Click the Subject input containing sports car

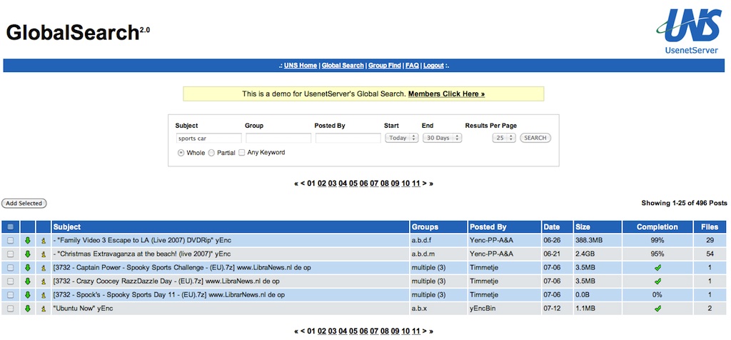click(x=209, y=138)
